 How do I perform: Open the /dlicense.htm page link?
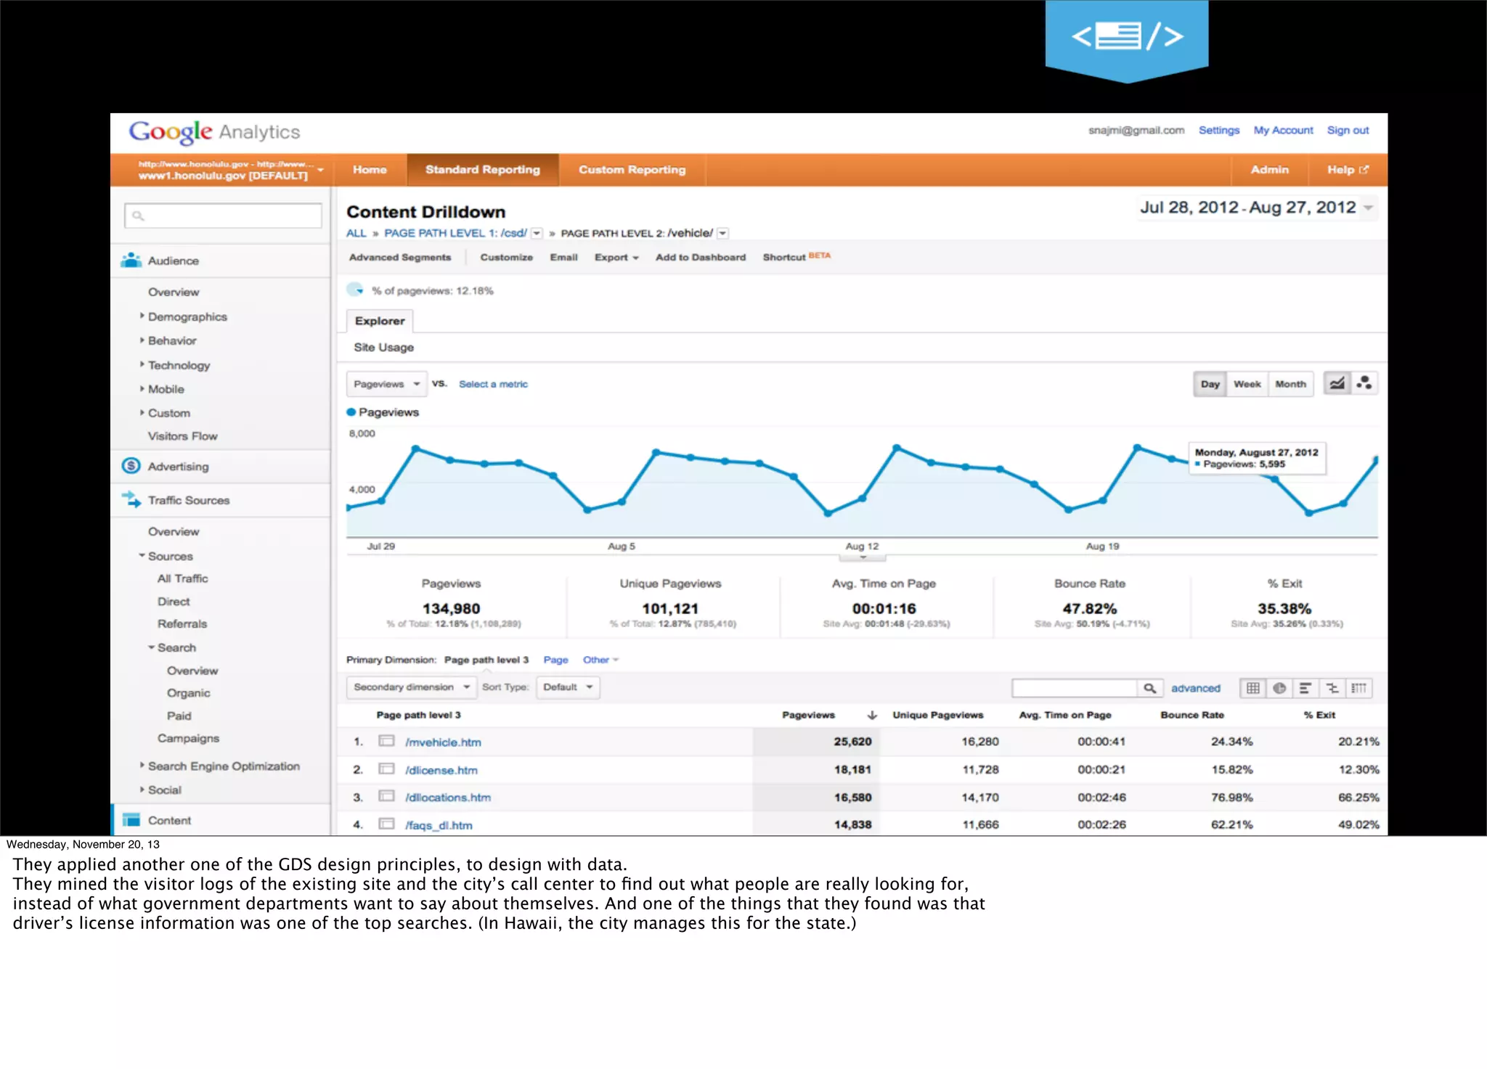[x=441, y=770]
